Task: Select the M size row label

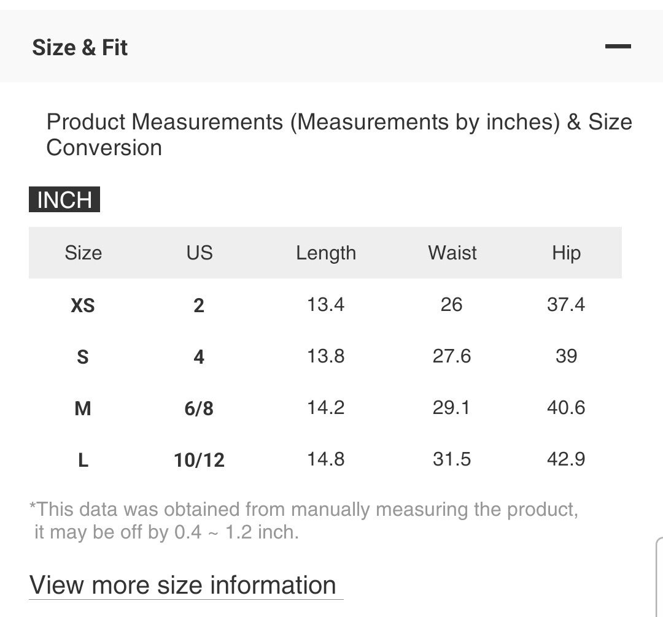Action: (x=83, y=408)
